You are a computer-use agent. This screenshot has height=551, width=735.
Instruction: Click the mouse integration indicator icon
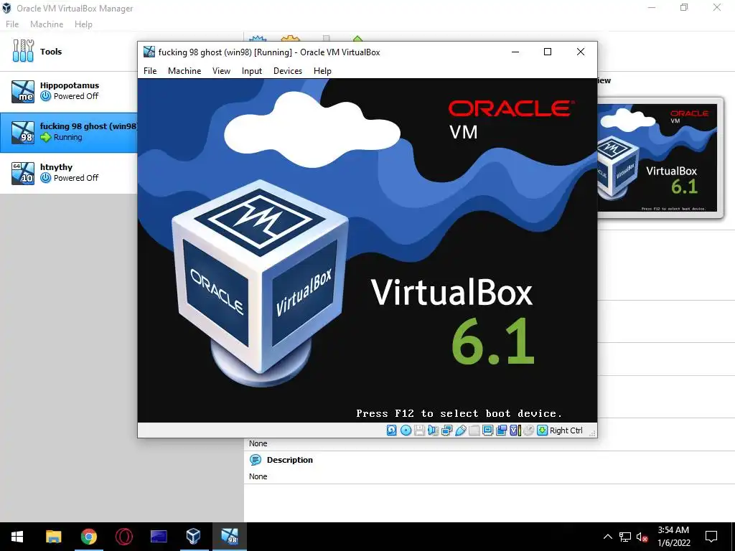[528, 430]
